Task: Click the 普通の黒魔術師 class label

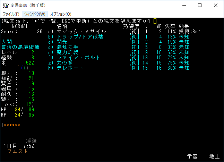Action: click(x=20, y=47)
